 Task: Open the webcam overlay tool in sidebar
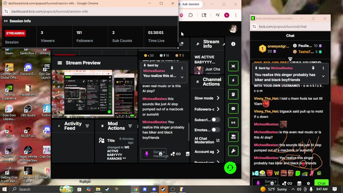click(233, 66)
